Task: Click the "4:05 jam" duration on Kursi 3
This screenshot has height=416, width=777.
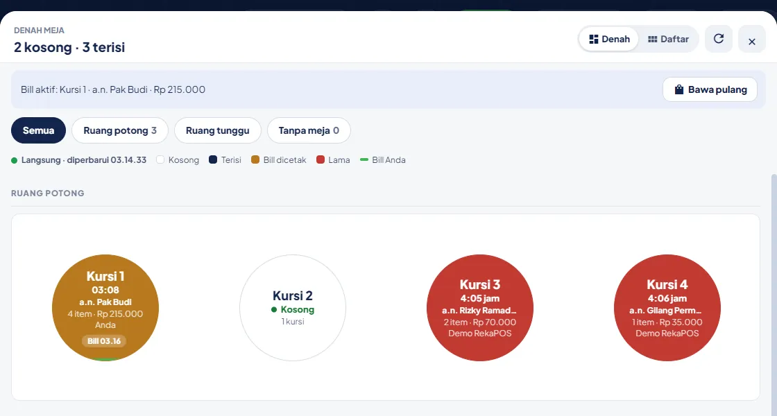Action: 479,299
